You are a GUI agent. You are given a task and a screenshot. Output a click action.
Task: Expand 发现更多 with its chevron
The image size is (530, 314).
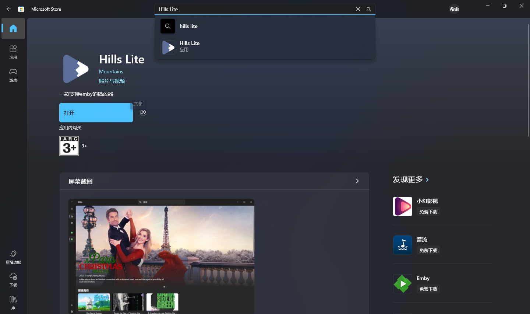[x=427, y=180]
